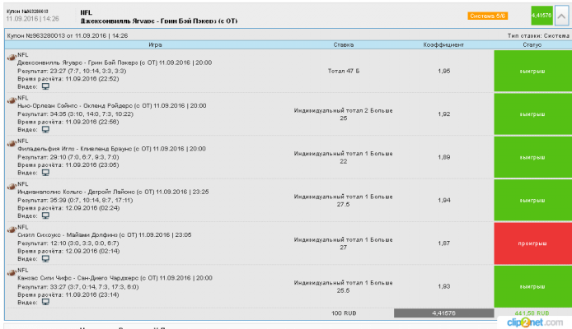Click the 'Статус' column header
The height and width of the screenshot is (329, 572).
(532, 44)
